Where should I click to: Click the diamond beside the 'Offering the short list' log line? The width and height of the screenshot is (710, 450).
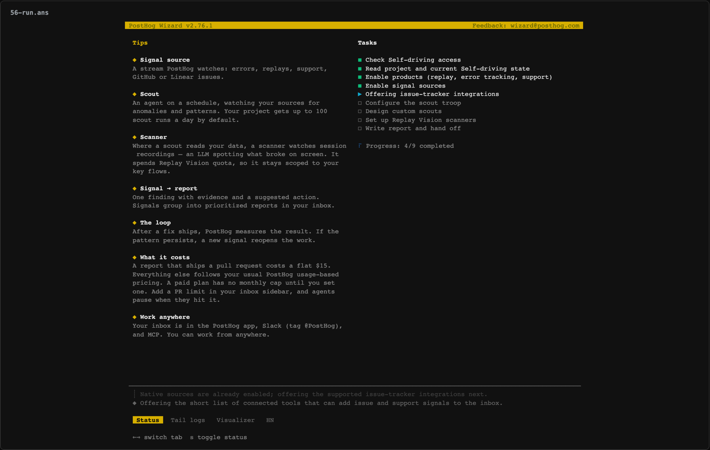pyautogui.click(x=135, y=404)
